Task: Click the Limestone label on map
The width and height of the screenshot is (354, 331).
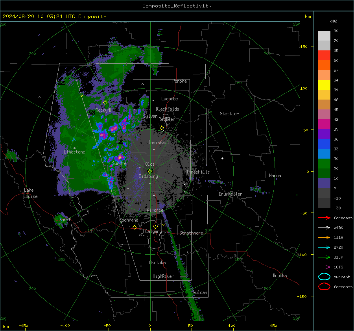Action: pos(74,152)
